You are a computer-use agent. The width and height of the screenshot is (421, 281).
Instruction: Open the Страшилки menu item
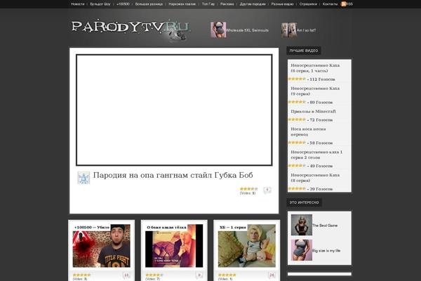tap(308, 4)
